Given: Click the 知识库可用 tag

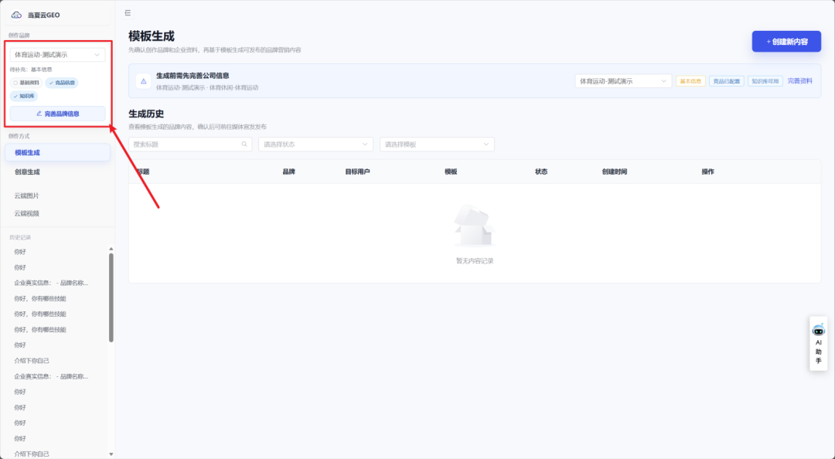Looking at the screenshot, I should tap(765, 81).
